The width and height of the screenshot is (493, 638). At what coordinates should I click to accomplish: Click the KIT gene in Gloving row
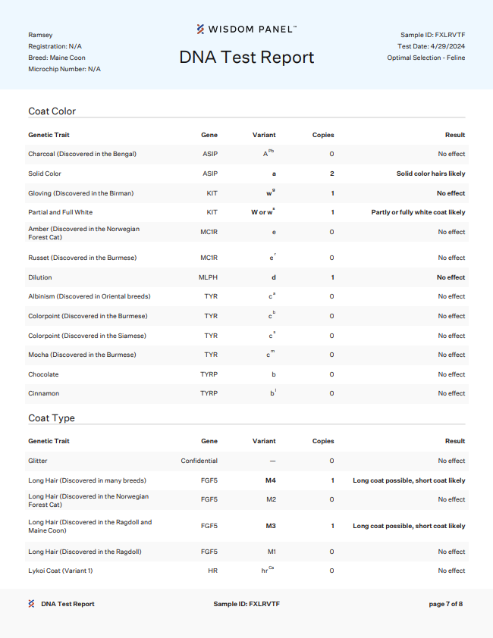point(212,193)
